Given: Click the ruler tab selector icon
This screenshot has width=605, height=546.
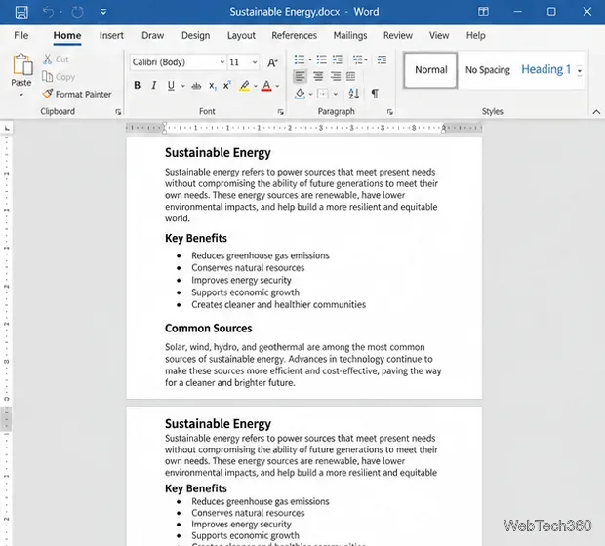Looking at the screenshot, I should (x=7, y=128).
